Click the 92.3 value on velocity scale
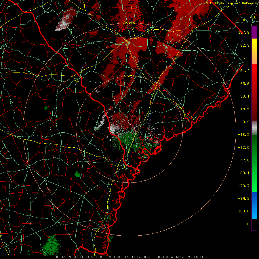Viewport: 259px width, 259px height. click(x=245, y=45)
